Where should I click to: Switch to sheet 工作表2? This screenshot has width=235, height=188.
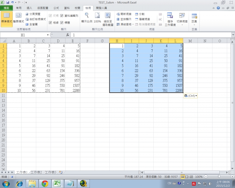tap(36, 172)
